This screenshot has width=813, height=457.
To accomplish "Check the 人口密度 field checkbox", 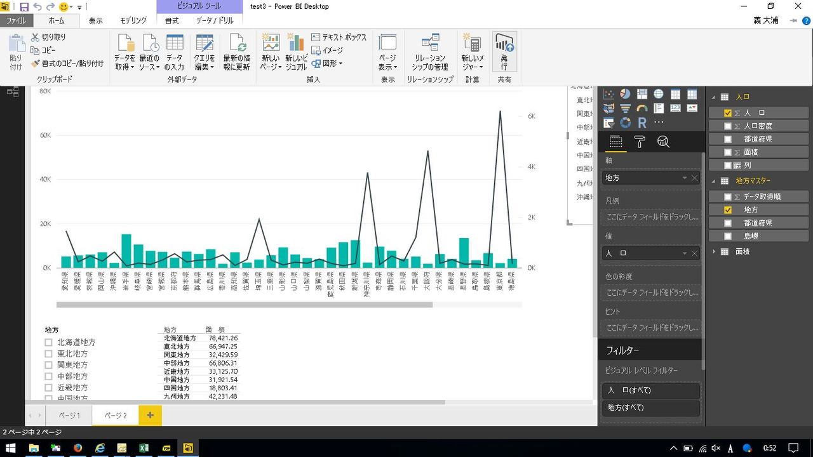I will 728,126.
